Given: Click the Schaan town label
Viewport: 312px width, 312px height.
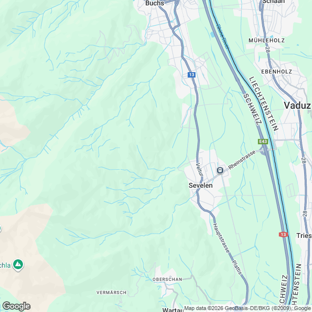Looking at the screenshot, I should [x=273, y=1].
